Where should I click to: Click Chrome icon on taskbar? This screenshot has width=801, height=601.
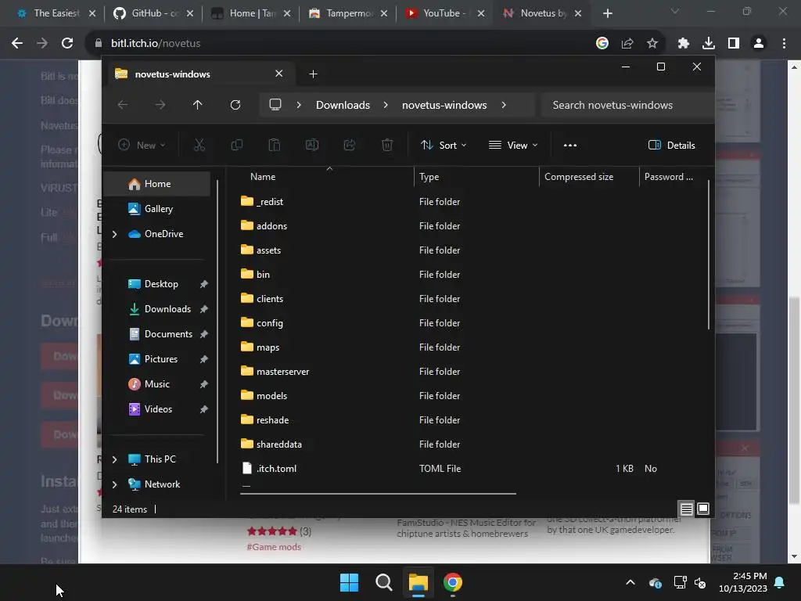453,582
